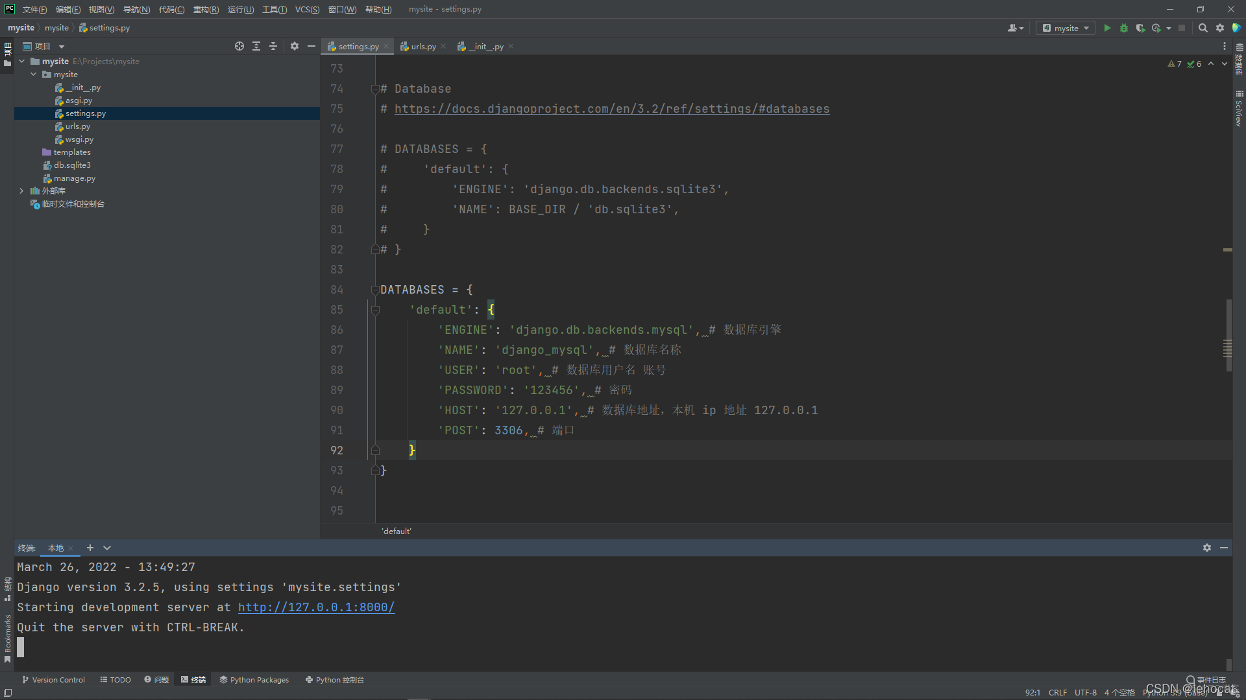Screen dimensions: 1246x700
Task: Fold the DATABASES block at line 84
Action: coord(375,290)
